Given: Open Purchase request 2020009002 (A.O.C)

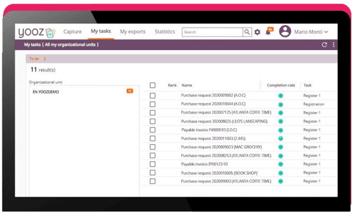Looking at the screenshot, I should point(213,95).
